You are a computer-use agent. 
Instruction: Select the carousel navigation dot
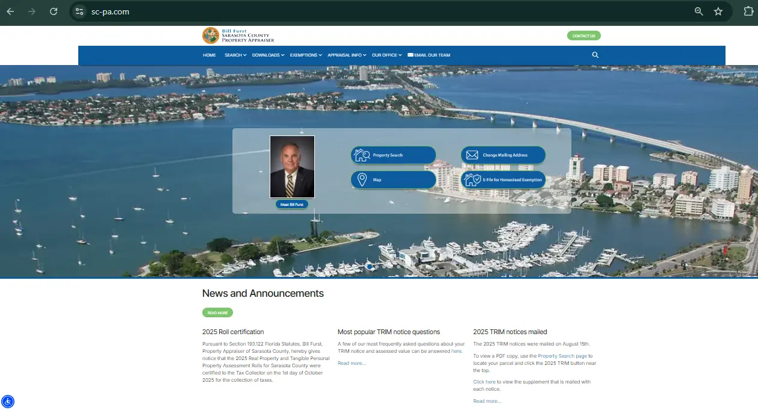(x=369, y=266)
